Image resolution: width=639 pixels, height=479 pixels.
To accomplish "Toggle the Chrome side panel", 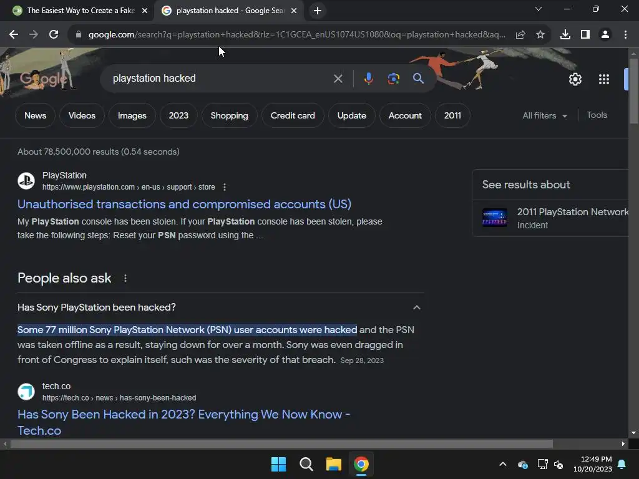I will [585, 35].
